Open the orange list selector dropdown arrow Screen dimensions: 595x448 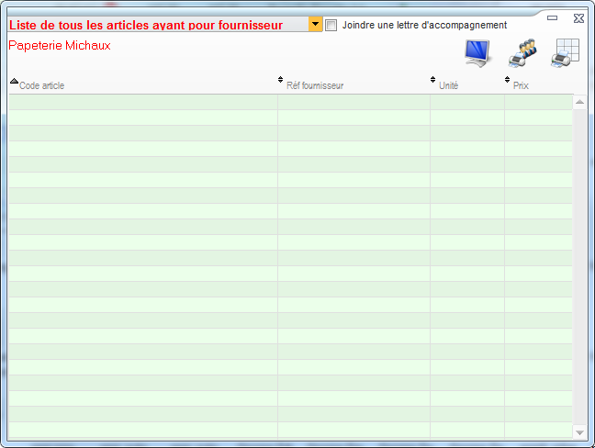(x=316, y=24)
